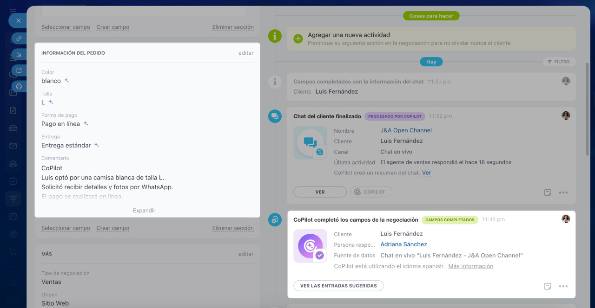This screenshot has height=308, width=595.
Task: Click the CoPilot button in chat card
Action: [371, 192]
